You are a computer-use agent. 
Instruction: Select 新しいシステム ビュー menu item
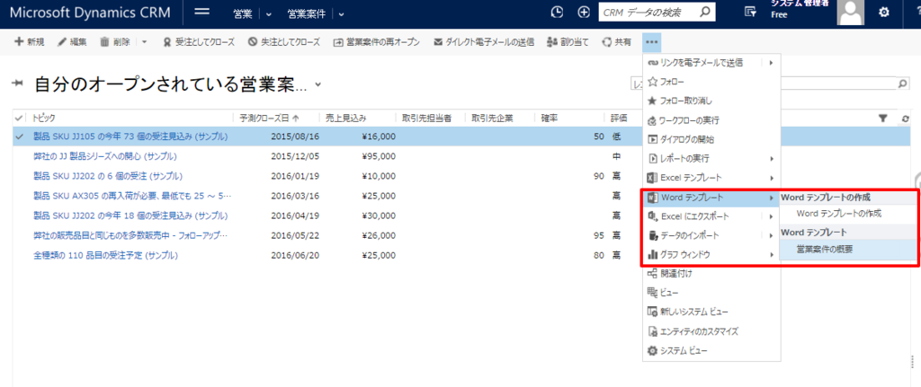click(711, 312)
